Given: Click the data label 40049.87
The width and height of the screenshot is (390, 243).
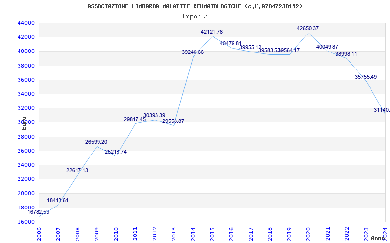Looking at the screenshot, I should coord(327,47).
